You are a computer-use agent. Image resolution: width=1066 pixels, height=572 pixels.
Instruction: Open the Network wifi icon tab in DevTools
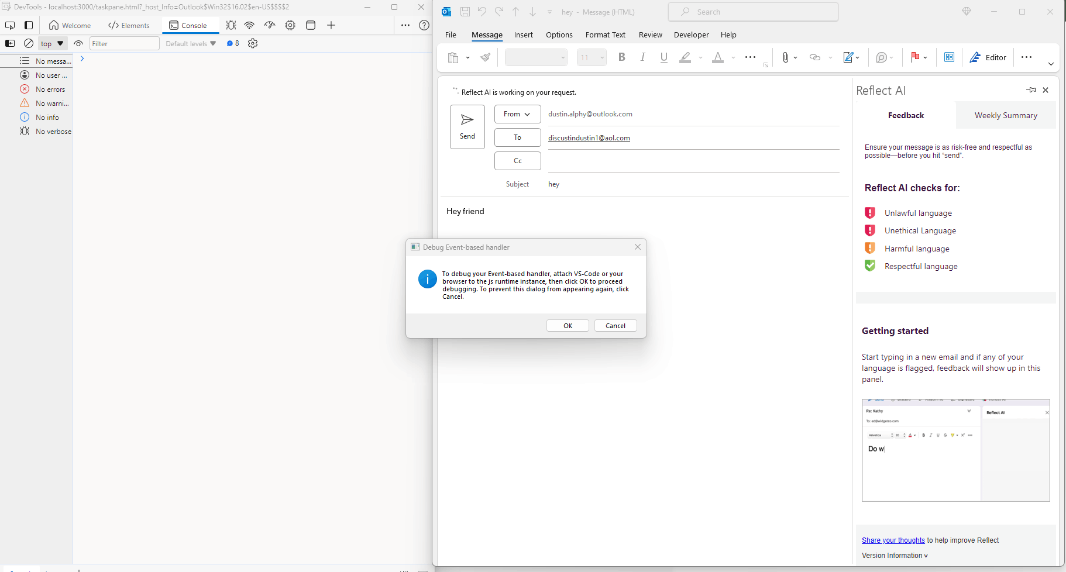click(249, 25)
